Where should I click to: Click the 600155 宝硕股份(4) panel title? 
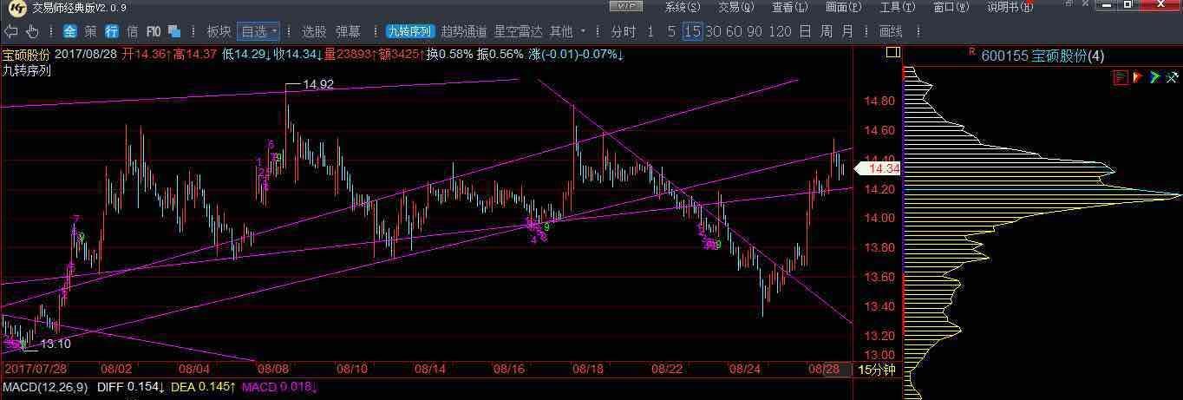click(x=1042, y=56)
